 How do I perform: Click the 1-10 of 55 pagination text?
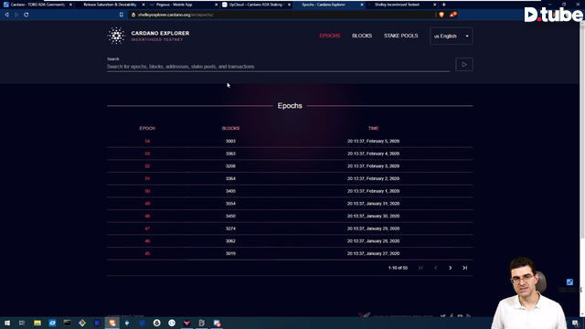point(398,268)
